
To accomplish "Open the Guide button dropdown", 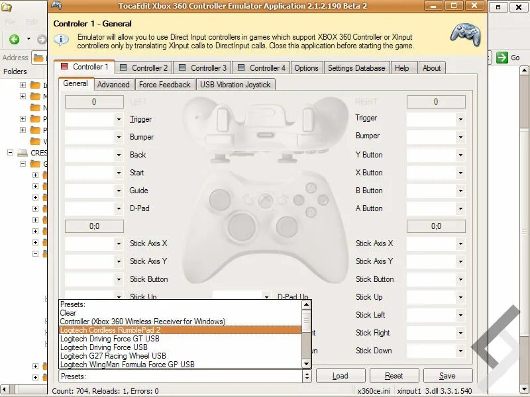I will [x=119, y=191].
